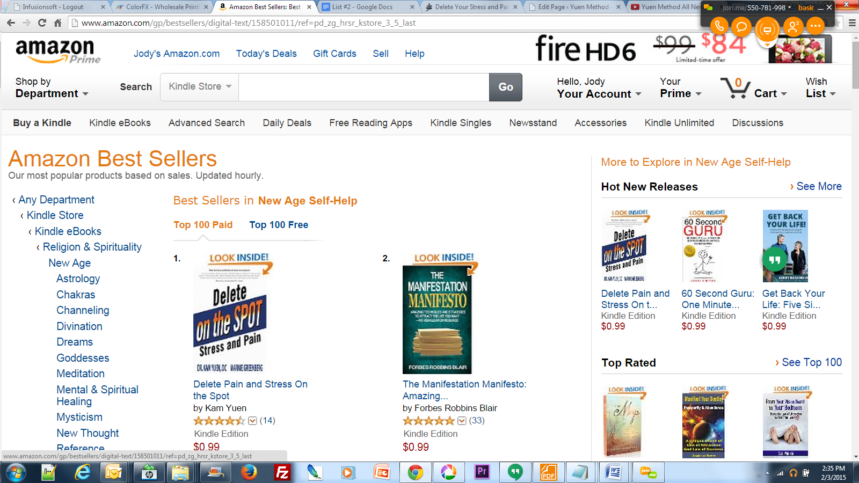Switch to the Top 100 Free tab
The image size is (859, 483).
(x=279, y=225)
